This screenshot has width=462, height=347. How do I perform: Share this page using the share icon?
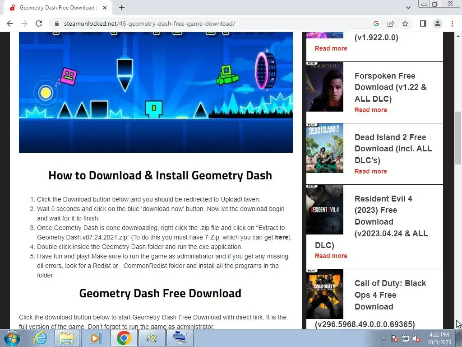tap(391, 23)
